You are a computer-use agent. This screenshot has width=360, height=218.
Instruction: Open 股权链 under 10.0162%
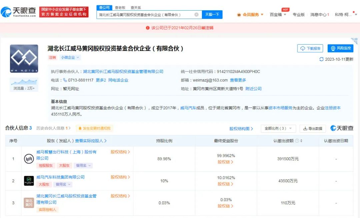[225, 184]
